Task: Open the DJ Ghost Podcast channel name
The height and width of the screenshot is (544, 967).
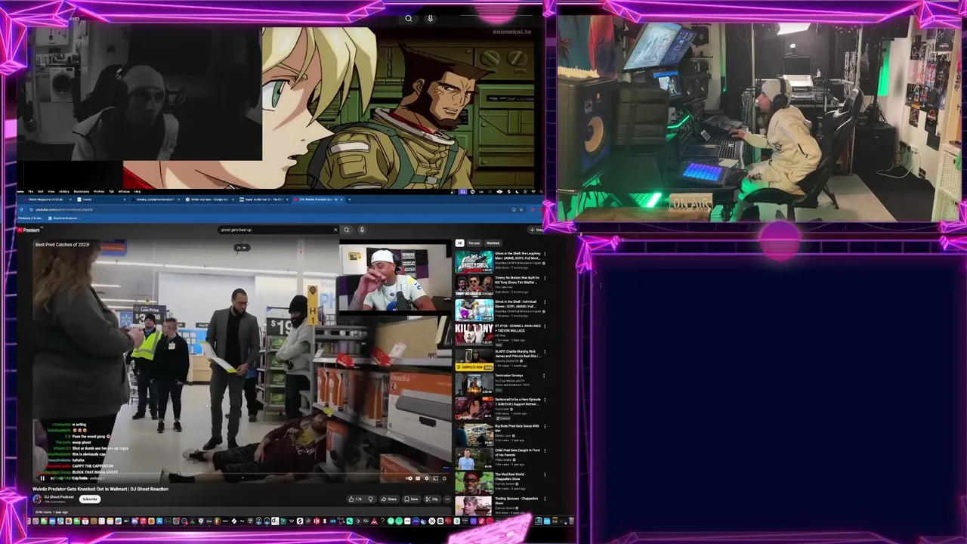Action: pos(60,496)
